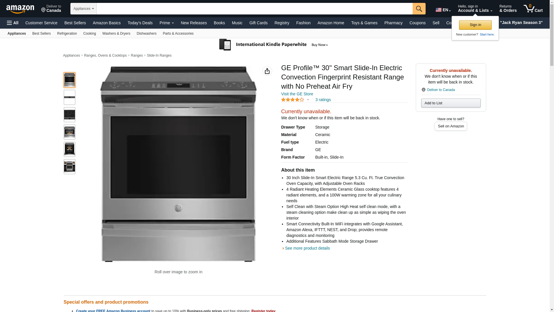Focus the Amazon search input field
This screenshot has height=312, width=554.
pos(254,9)
